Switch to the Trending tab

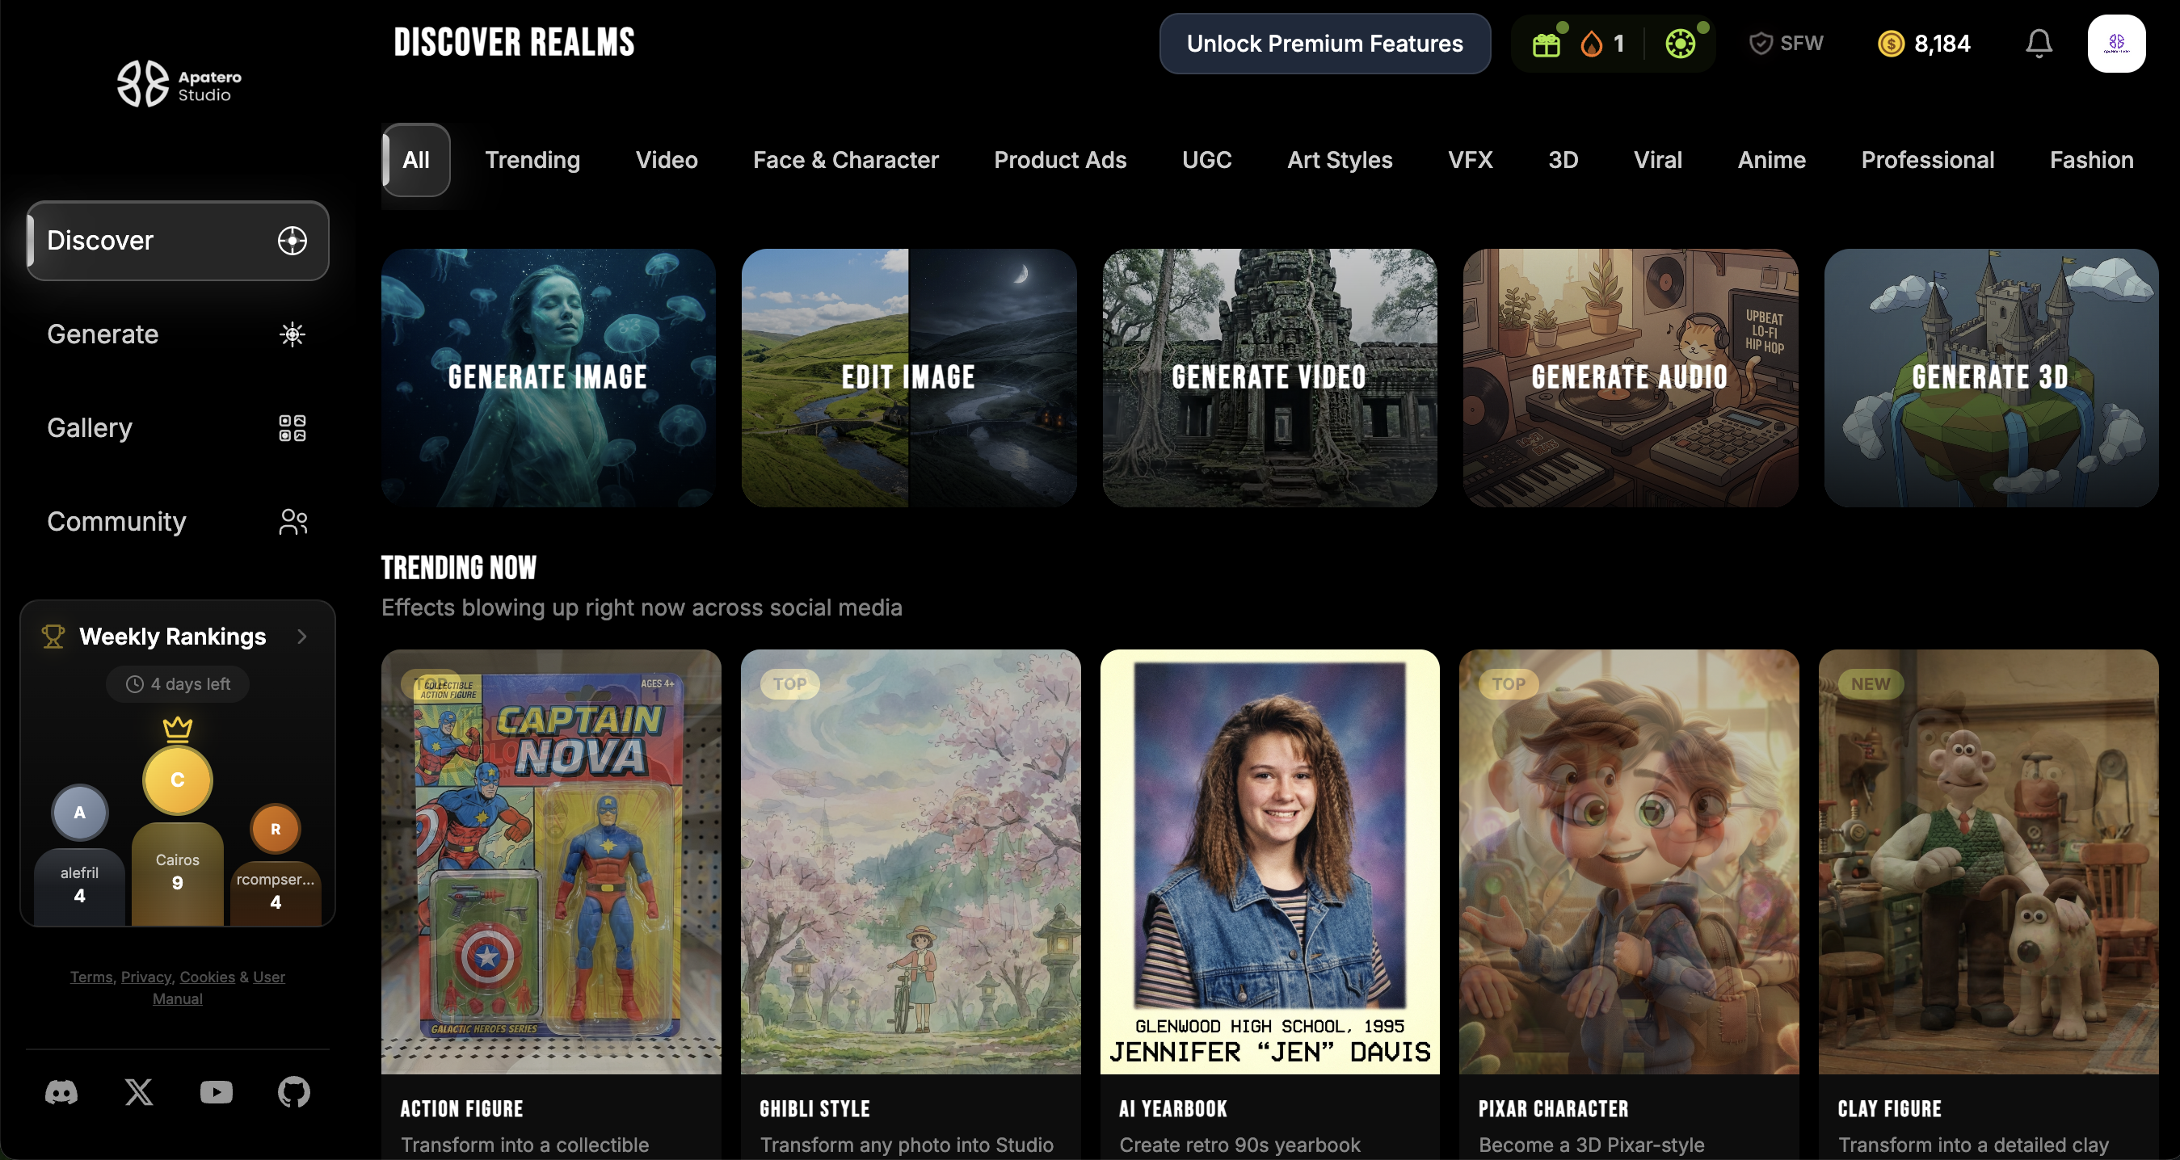(x=532, y=160)
